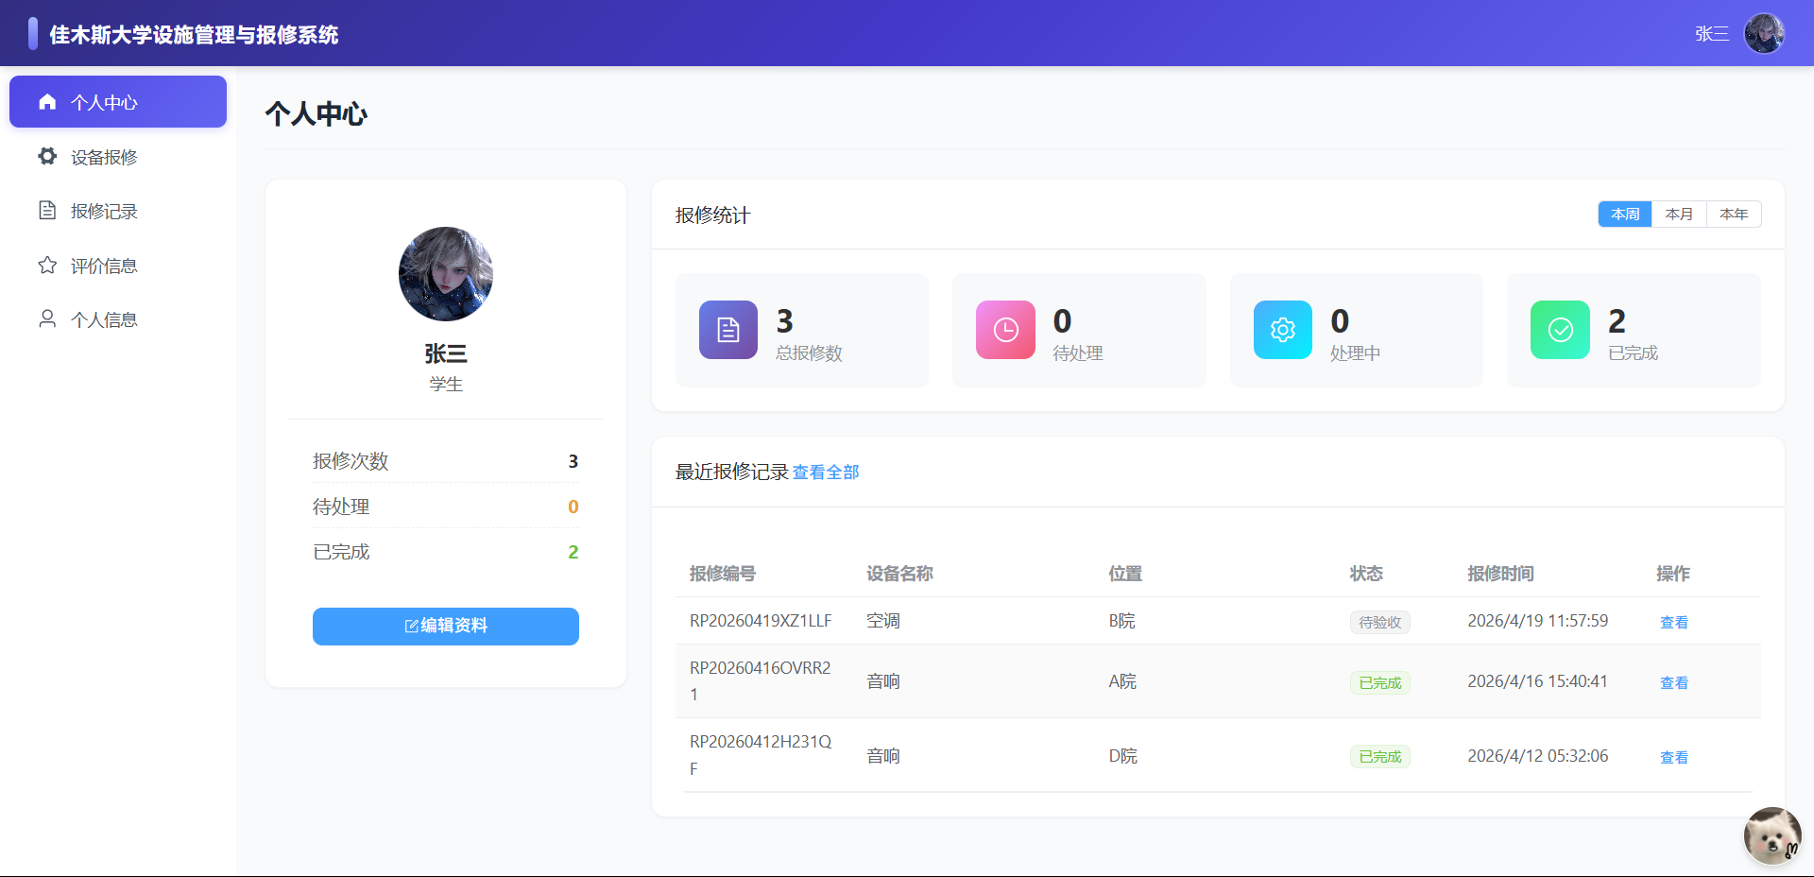This screenshot has height=877, width=1814.
Task: Click the B院 location cell
Action: pyautogui.click(x=1122, y=621)
